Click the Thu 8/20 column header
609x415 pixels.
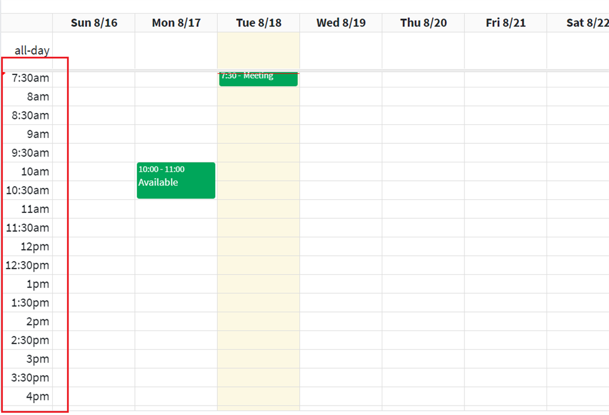(x=423, y=23)
